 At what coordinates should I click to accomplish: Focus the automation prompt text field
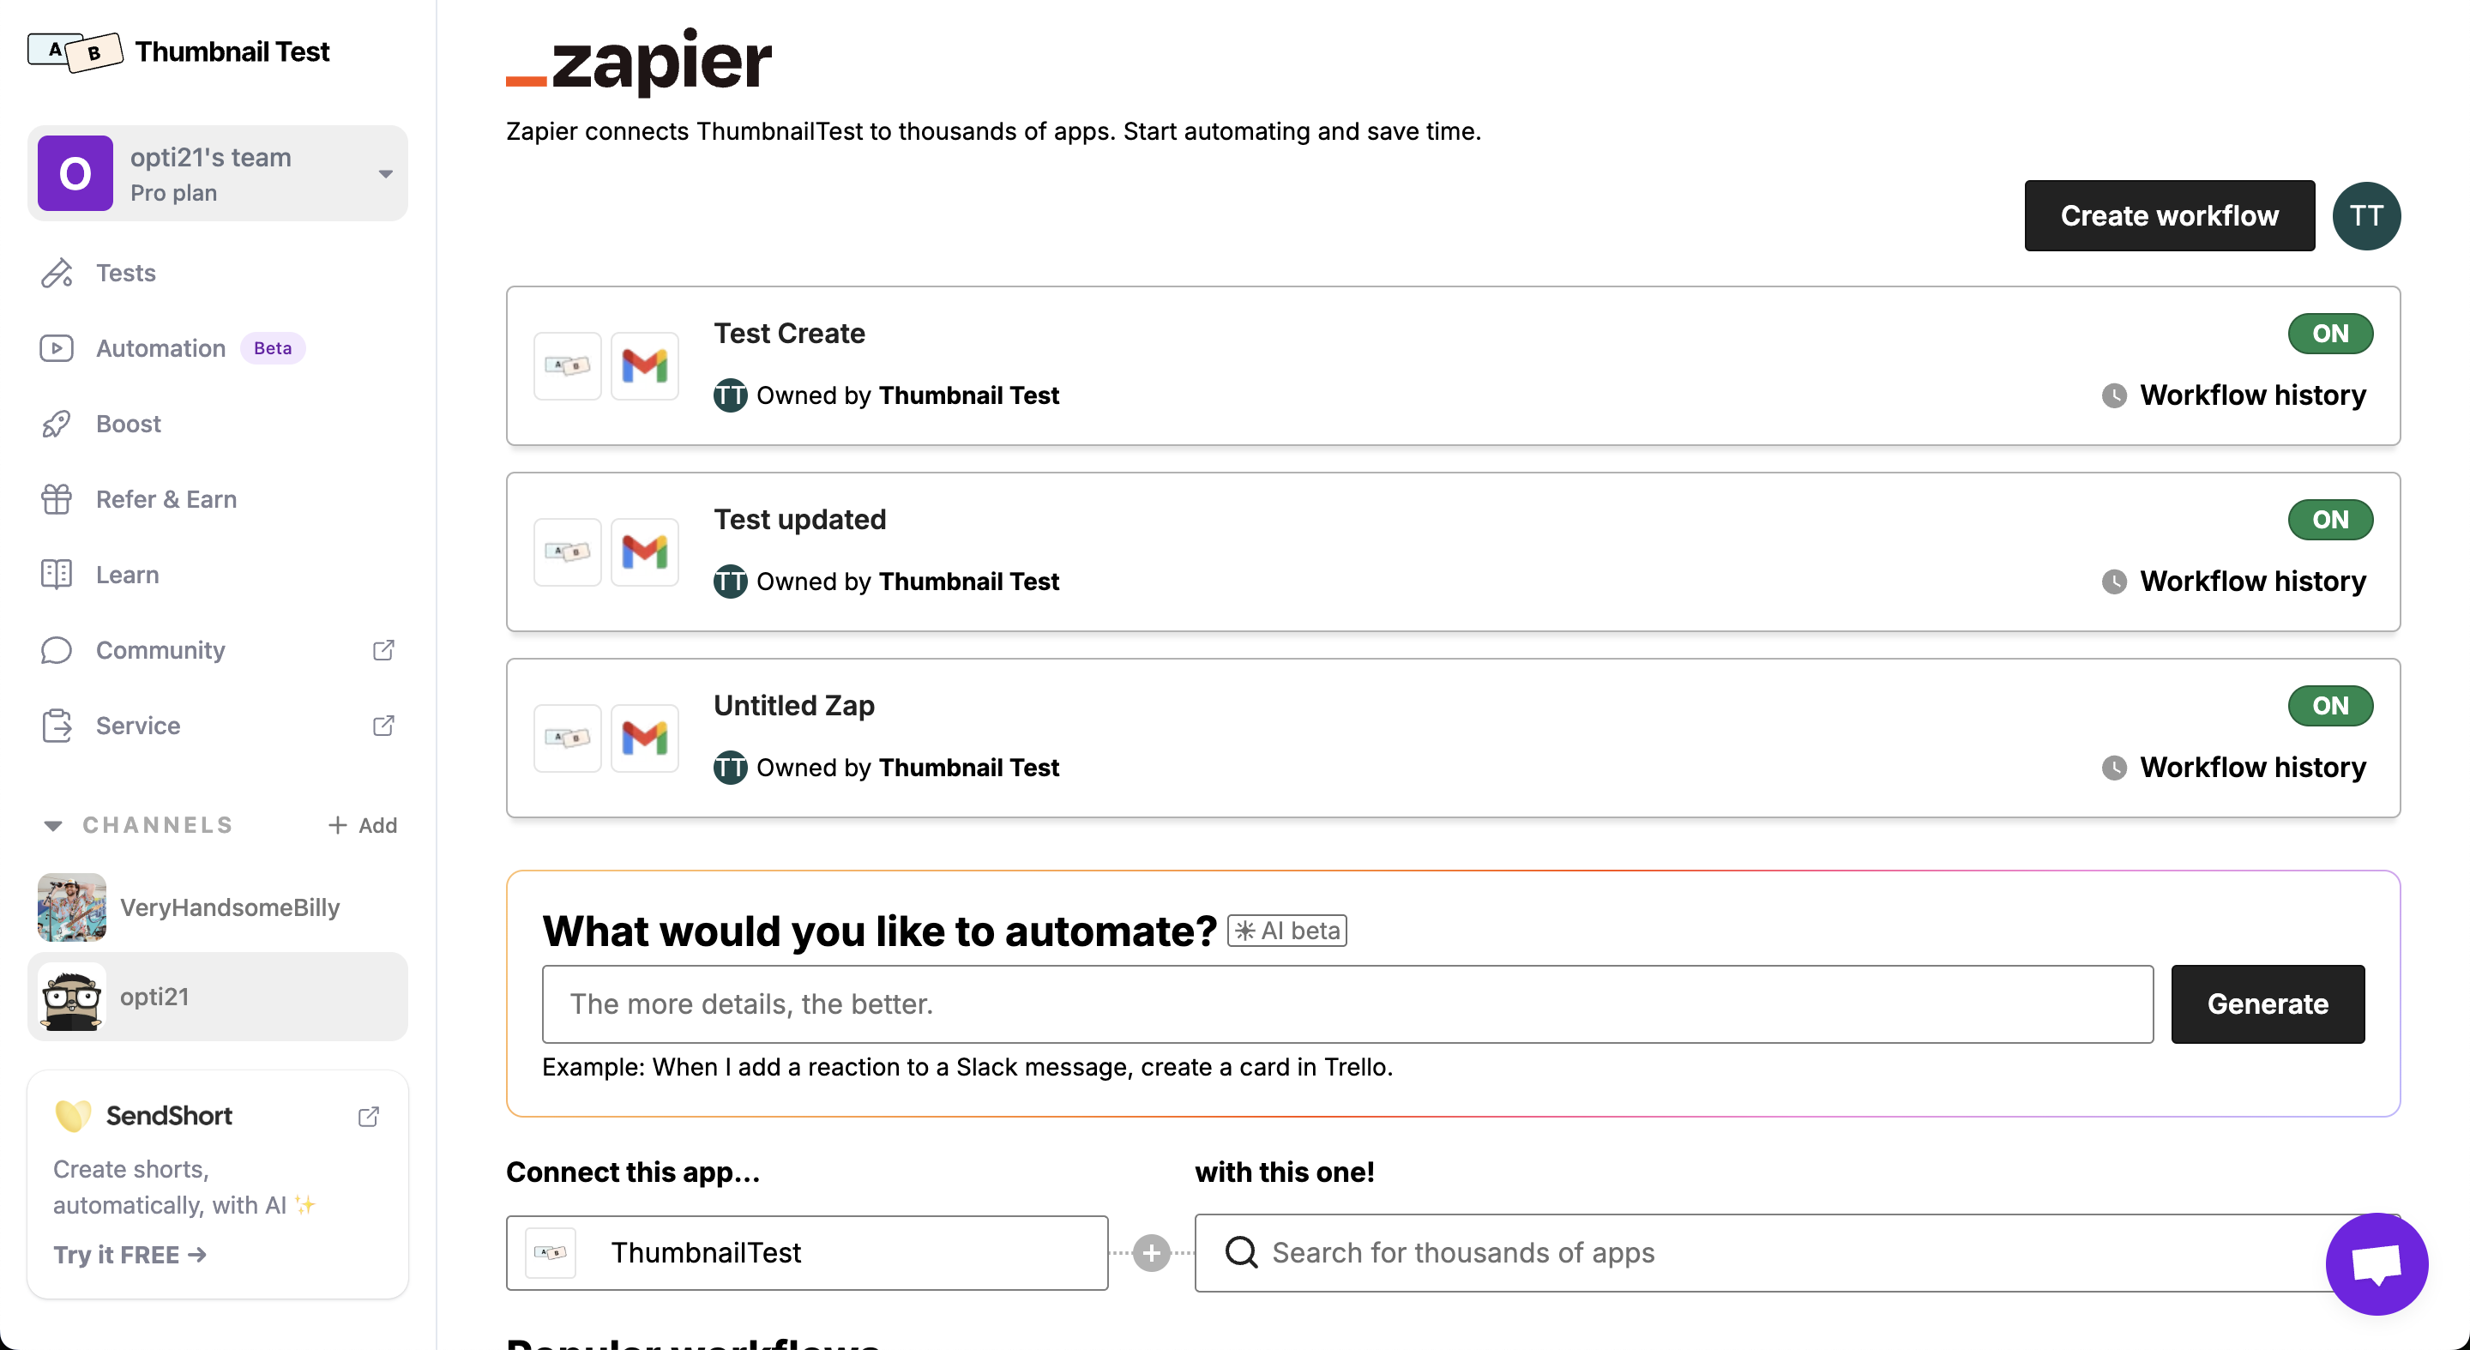[x=1347, y=1003]
